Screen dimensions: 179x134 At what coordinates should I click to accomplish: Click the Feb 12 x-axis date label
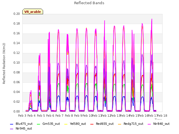pos(106,116)
